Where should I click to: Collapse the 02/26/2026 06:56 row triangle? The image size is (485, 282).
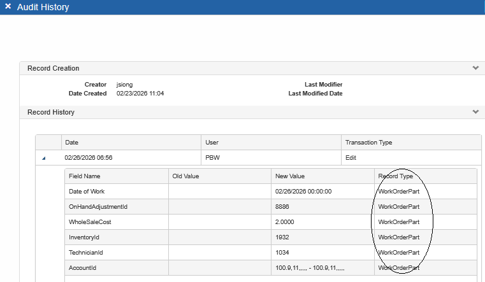44,158
